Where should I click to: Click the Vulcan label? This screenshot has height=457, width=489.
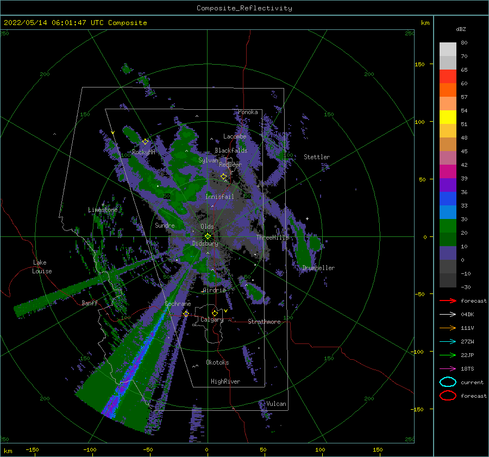(276, 404)
